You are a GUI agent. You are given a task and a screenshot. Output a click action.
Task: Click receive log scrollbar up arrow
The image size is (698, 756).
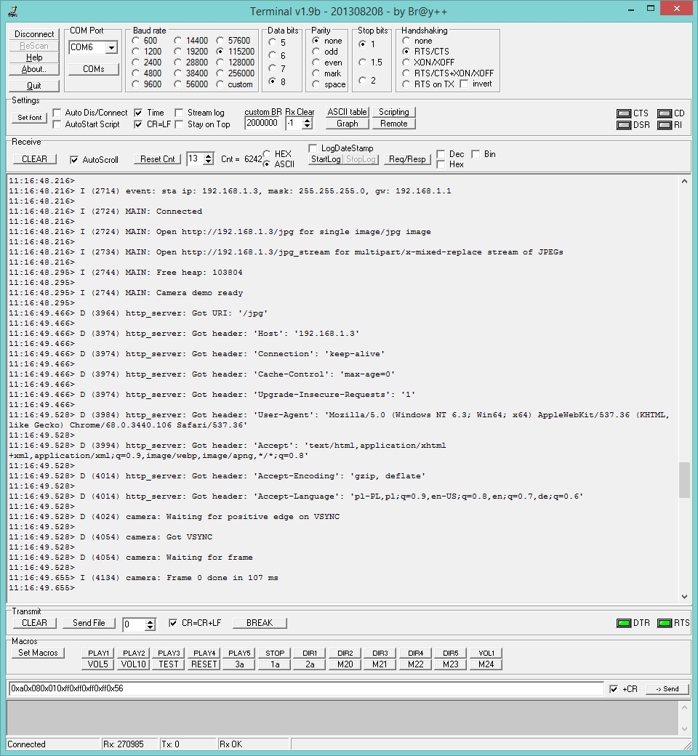point(684,181)
